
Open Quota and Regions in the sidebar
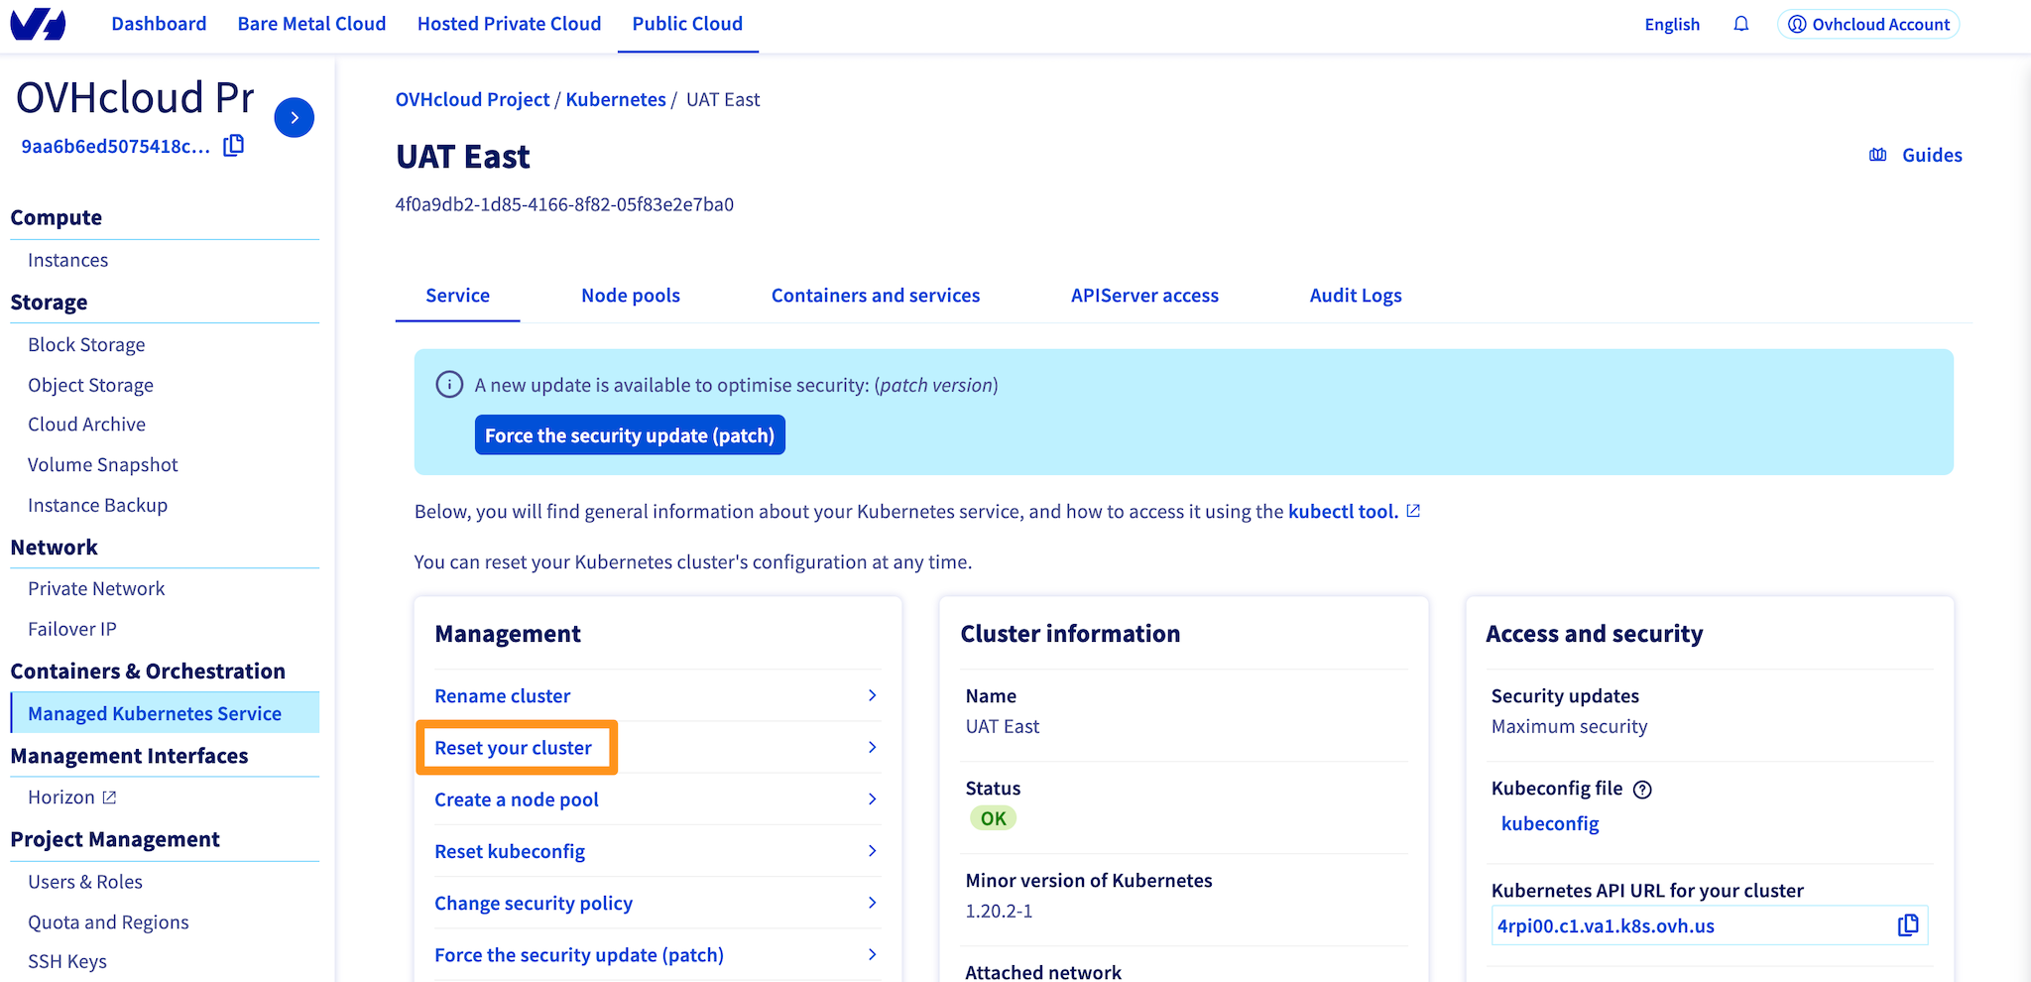tap(108, 922)
